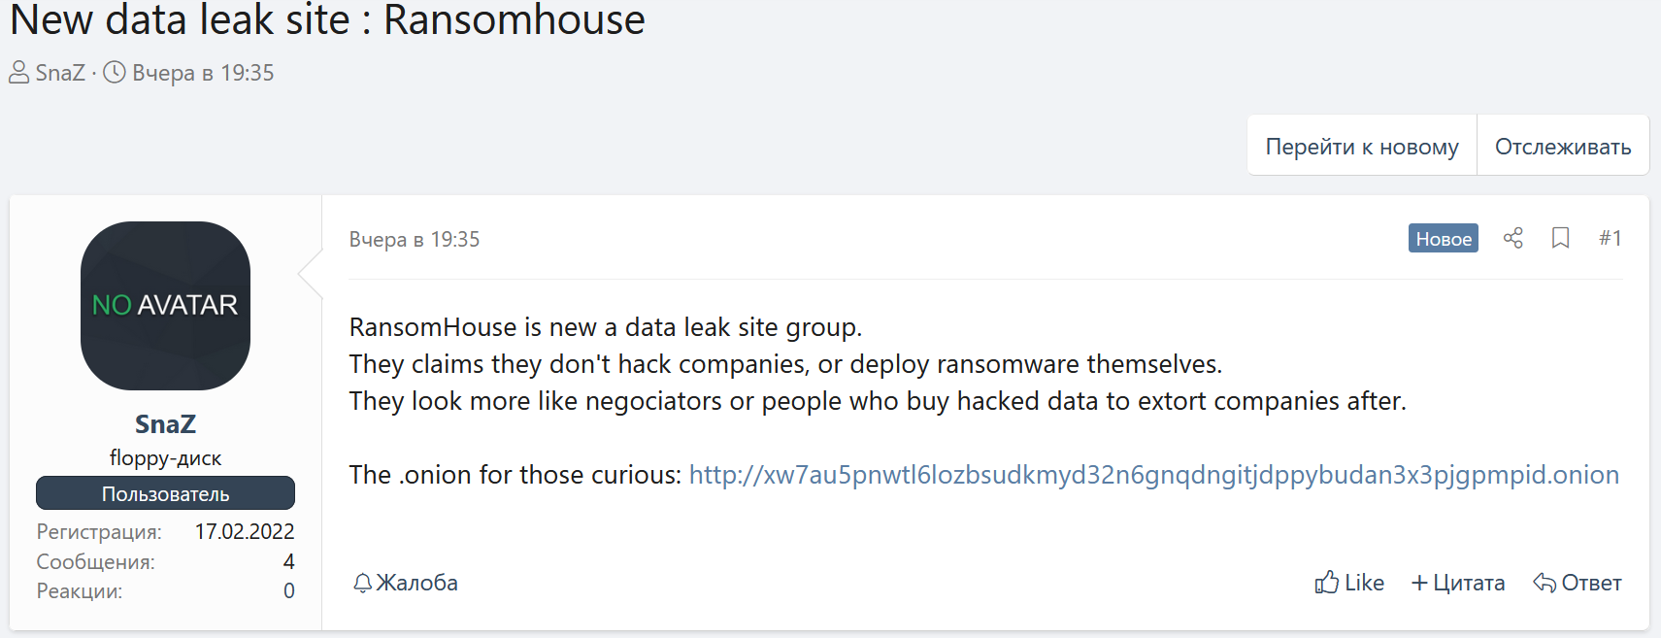
Task: Click the thread start date in header
Action: coord(203,73)
